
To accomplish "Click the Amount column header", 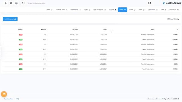I will 44,29.
